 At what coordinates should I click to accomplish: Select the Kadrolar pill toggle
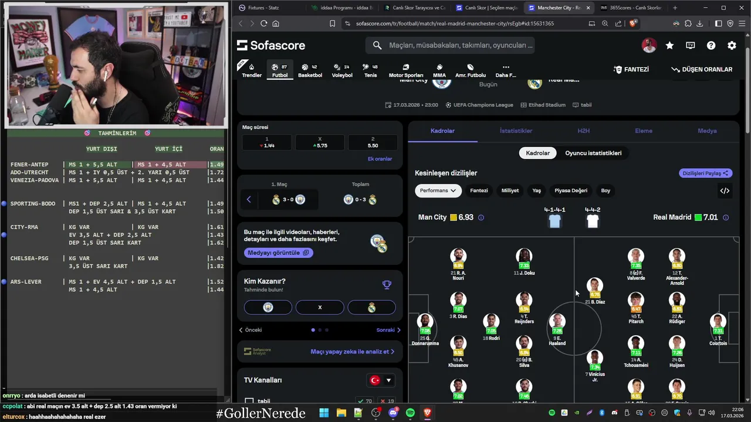click(x=537, y=153)
